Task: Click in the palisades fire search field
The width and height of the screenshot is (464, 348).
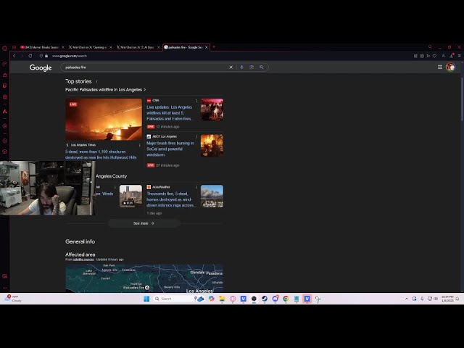Action: (145, 67)
